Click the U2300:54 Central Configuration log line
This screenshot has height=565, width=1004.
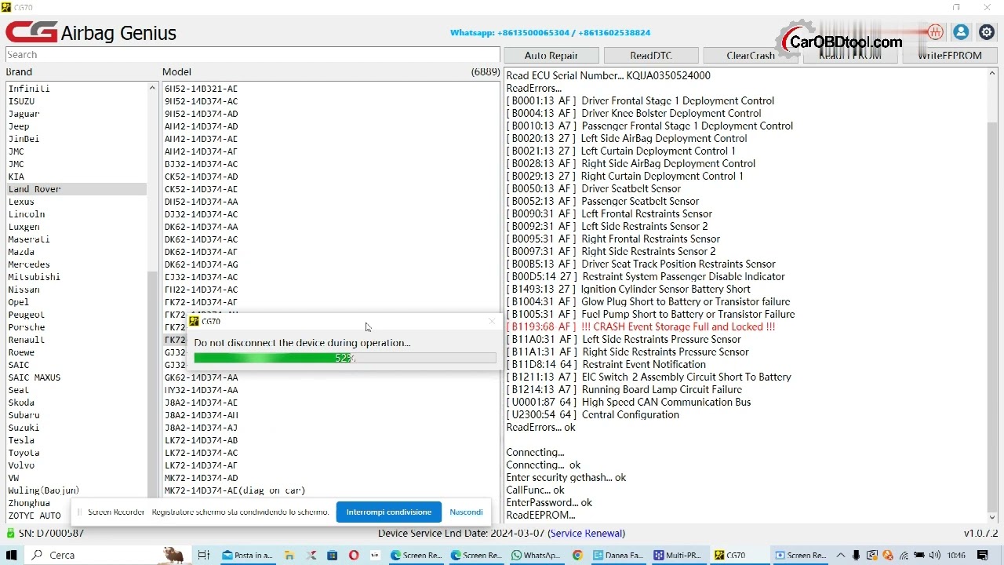593,414
